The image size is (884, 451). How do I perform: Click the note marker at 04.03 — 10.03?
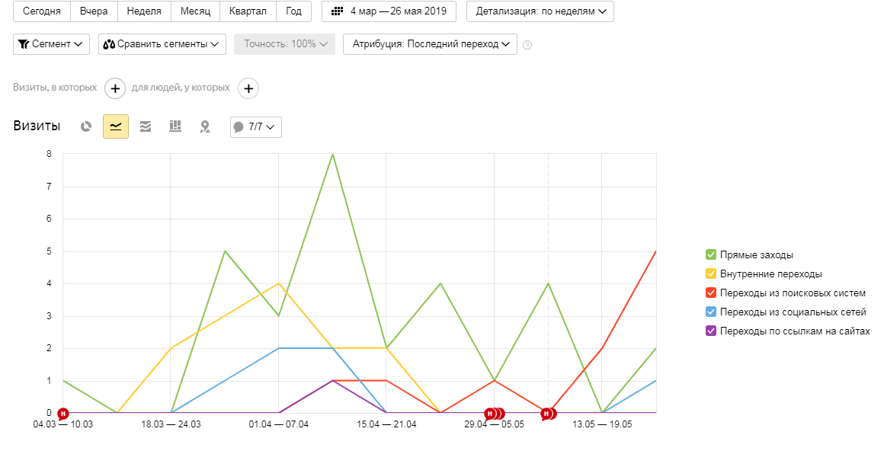(x=63, y=414)
